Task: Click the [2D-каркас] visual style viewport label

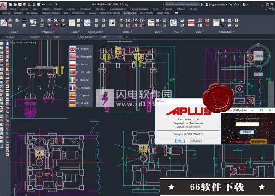Action: click(x=30, y=42)
